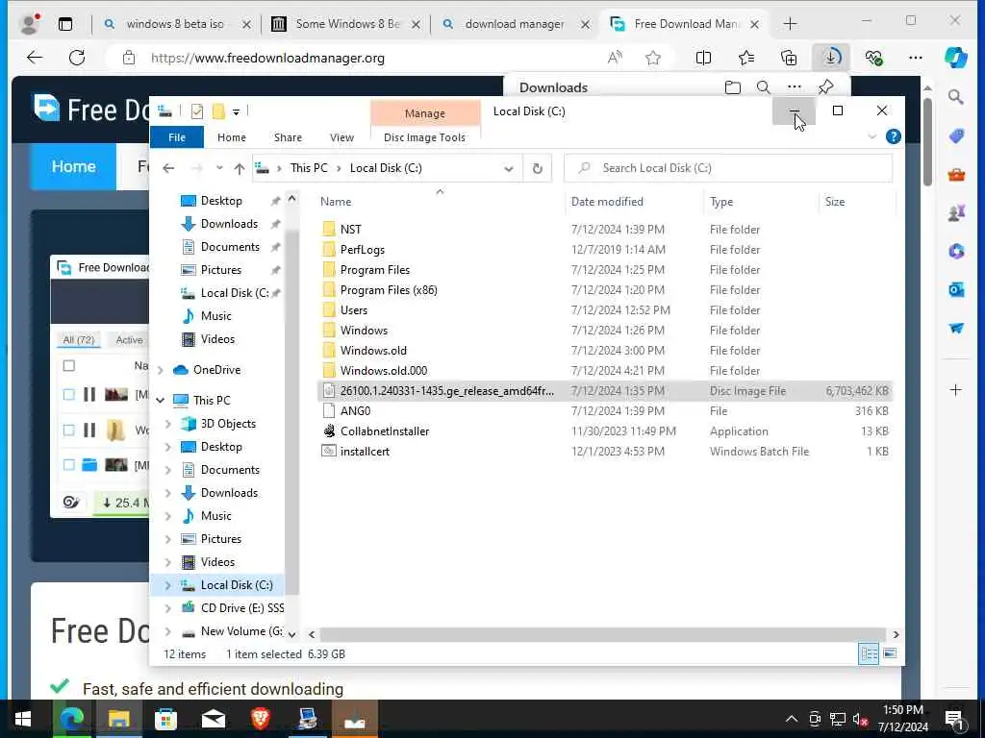Open the Share ribbon tab
The width and height of the screenshot is (985, 738).
pyautogui.click(x=288, y=136)
